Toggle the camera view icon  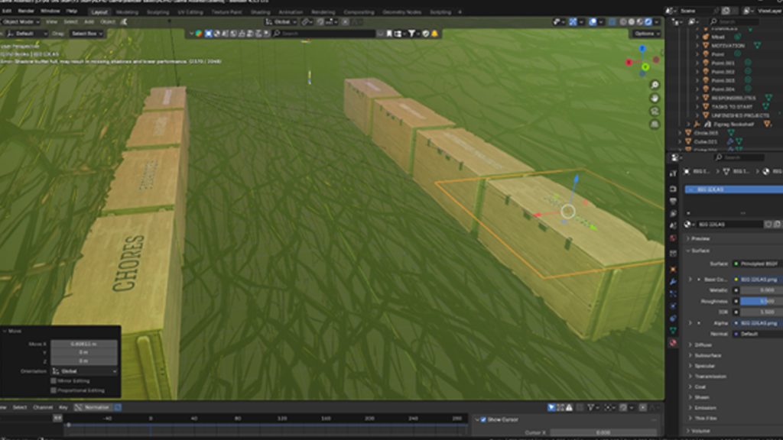click(x=655, y=112)
